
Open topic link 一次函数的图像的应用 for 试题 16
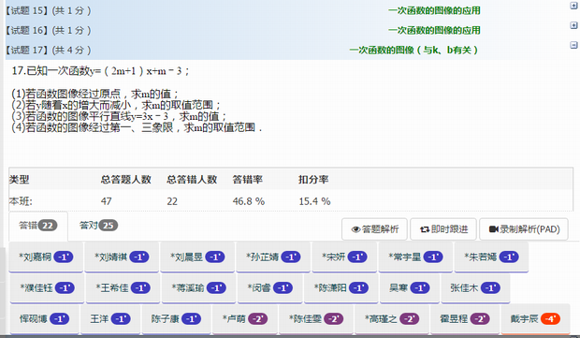434,30
